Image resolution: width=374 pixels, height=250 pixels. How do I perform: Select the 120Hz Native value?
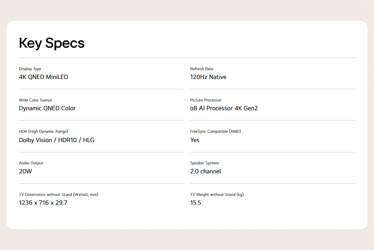pos(208,77)
